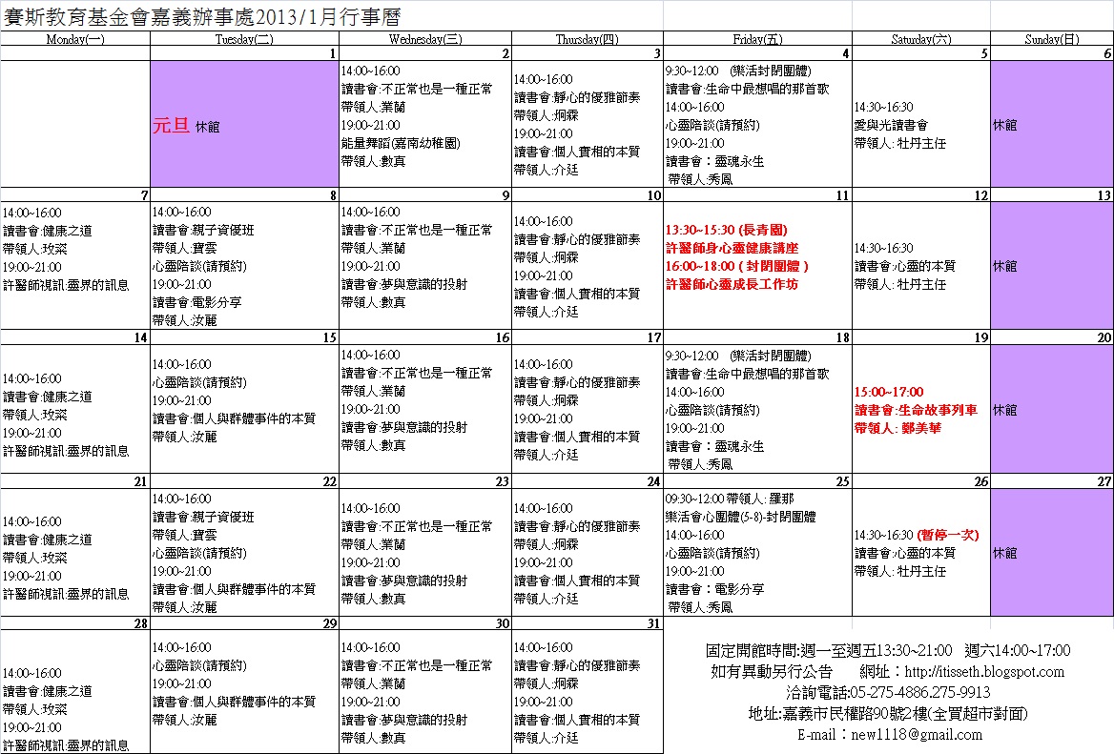
Task: Click 讀書會:個人與群體事件的本質 on Tuesday the 29th
Action: point(234,703)
